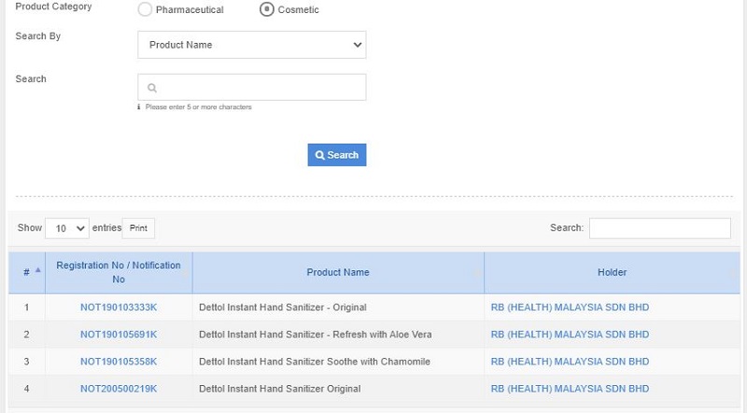Click the magnifier icon in the search field
The image size is (747, 413).
[x=152, y=88]
